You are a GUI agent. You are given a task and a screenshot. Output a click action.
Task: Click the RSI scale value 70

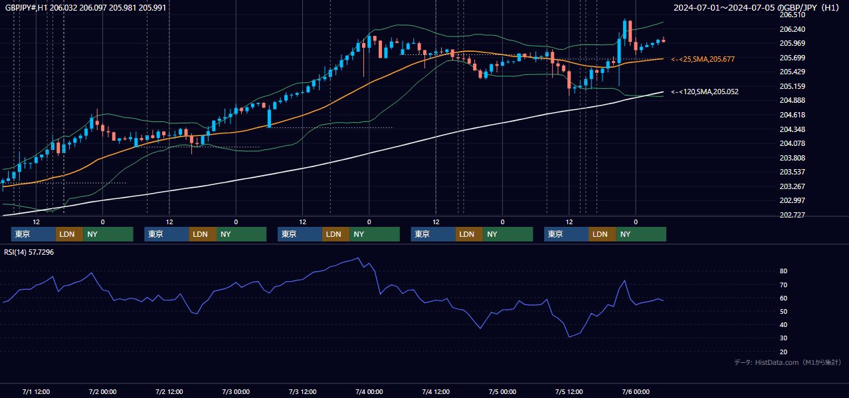(784, 285)
